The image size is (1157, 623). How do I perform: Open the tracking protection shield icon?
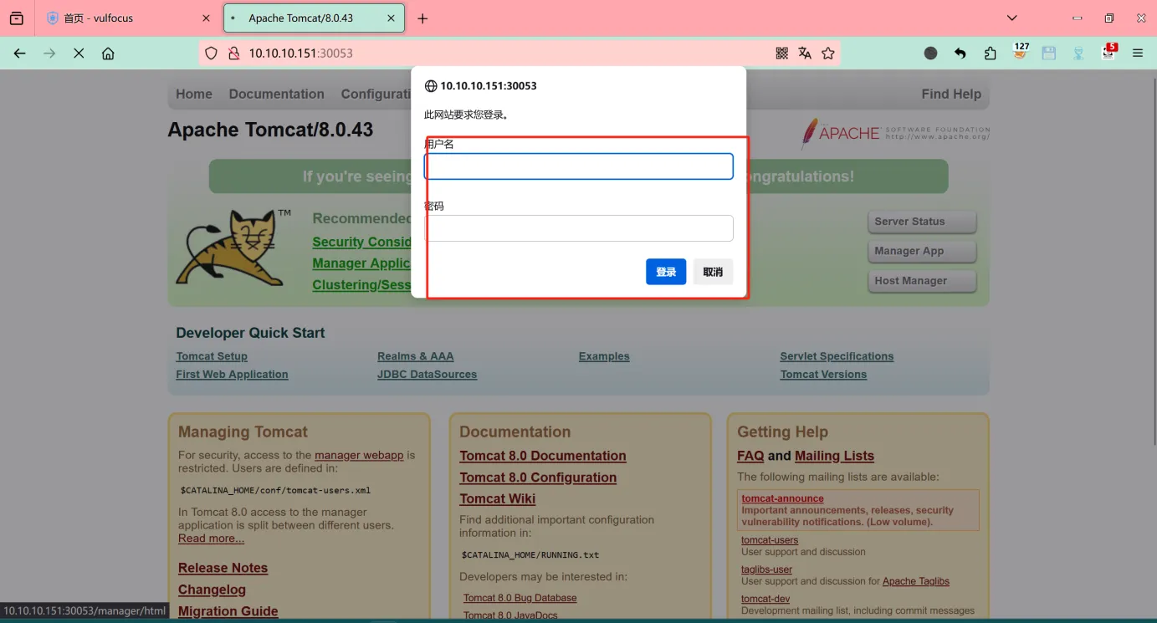click(211, 54)
